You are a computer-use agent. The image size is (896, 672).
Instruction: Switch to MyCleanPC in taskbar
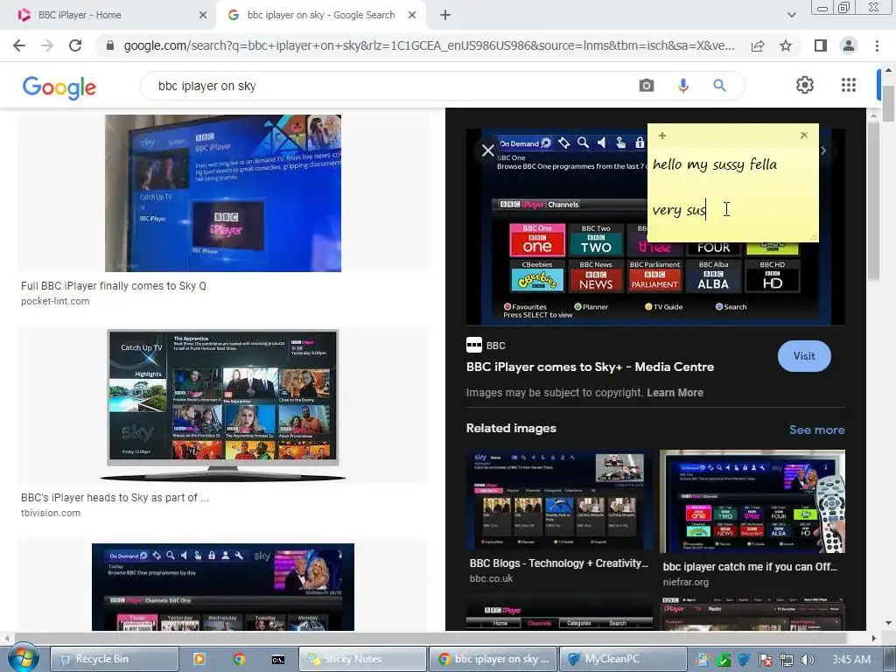click(623, 659)
